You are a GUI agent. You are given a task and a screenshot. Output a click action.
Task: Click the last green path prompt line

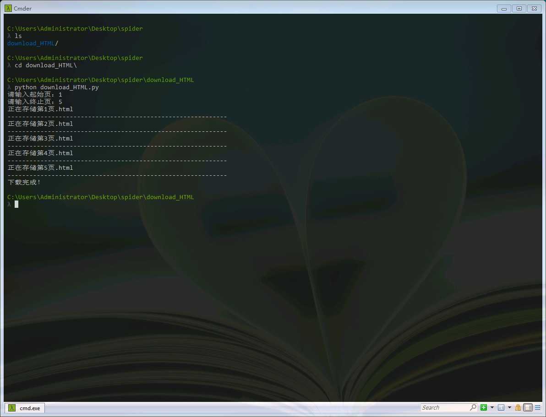click(101, 197)
